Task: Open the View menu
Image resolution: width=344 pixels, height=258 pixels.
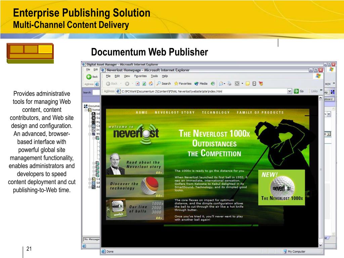Action: tap(127, 76)
